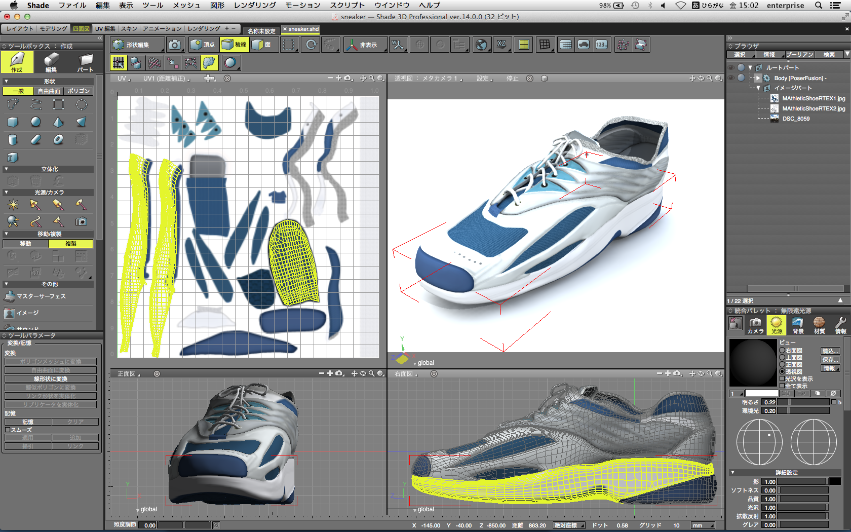Click the white light color swatch
The height and width of the screenshot is (532, 851).
coord(761,393)
